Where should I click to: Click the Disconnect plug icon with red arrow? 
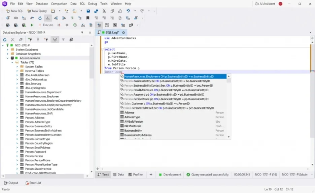(x=46, y=40)
